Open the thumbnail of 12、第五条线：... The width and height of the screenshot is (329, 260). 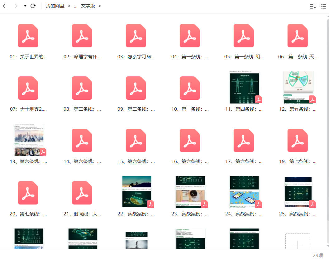coord(298,87)
